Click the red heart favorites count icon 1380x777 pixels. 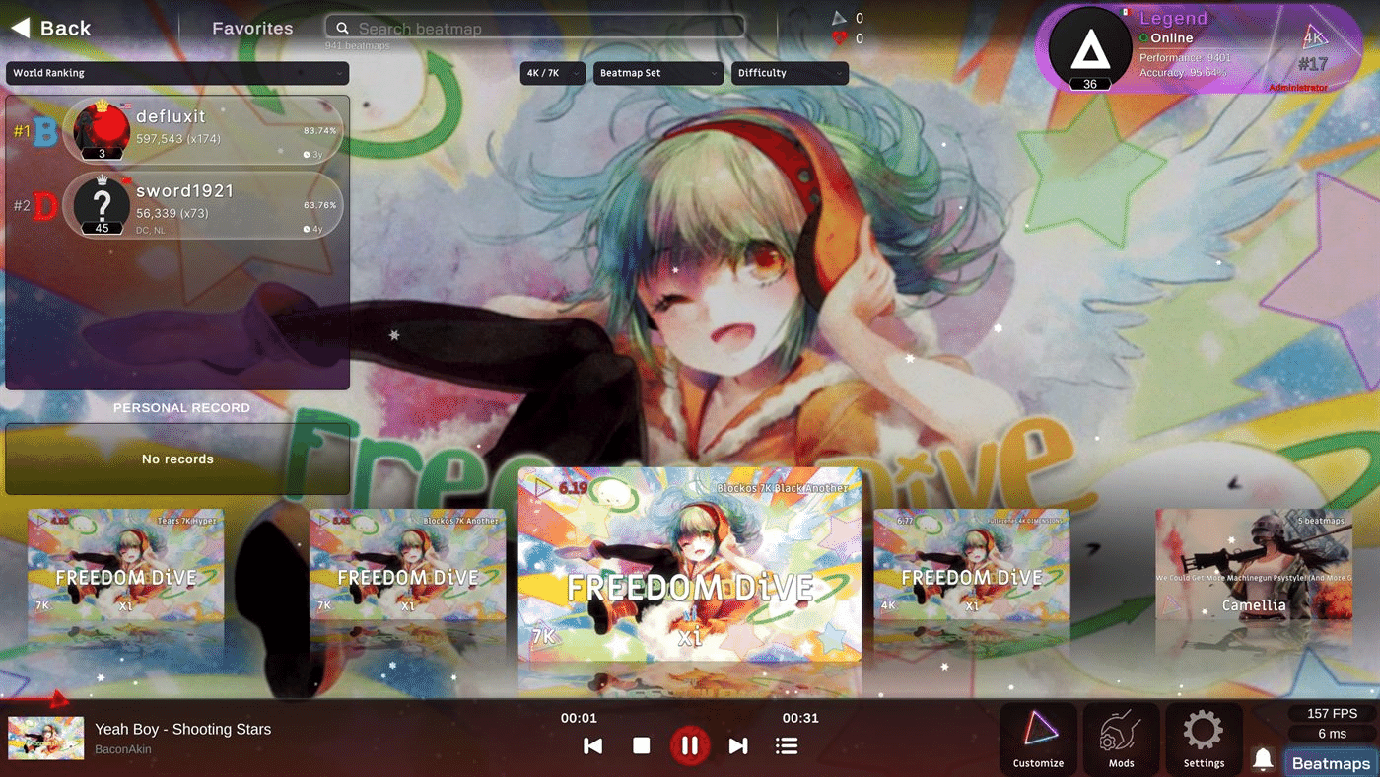point(839,38)
